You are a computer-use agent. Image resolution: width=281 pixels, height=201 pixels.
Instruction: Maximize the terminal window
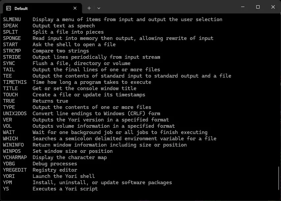click(258, 7)
